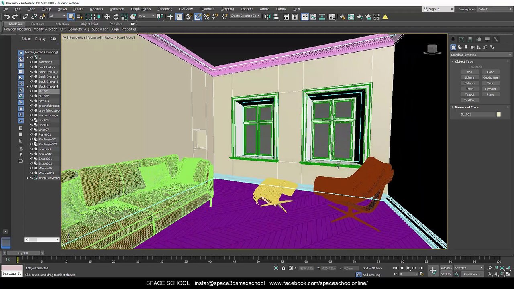Click the current frame number field
The height and width of the screenshot is (289, 514).
408,274
